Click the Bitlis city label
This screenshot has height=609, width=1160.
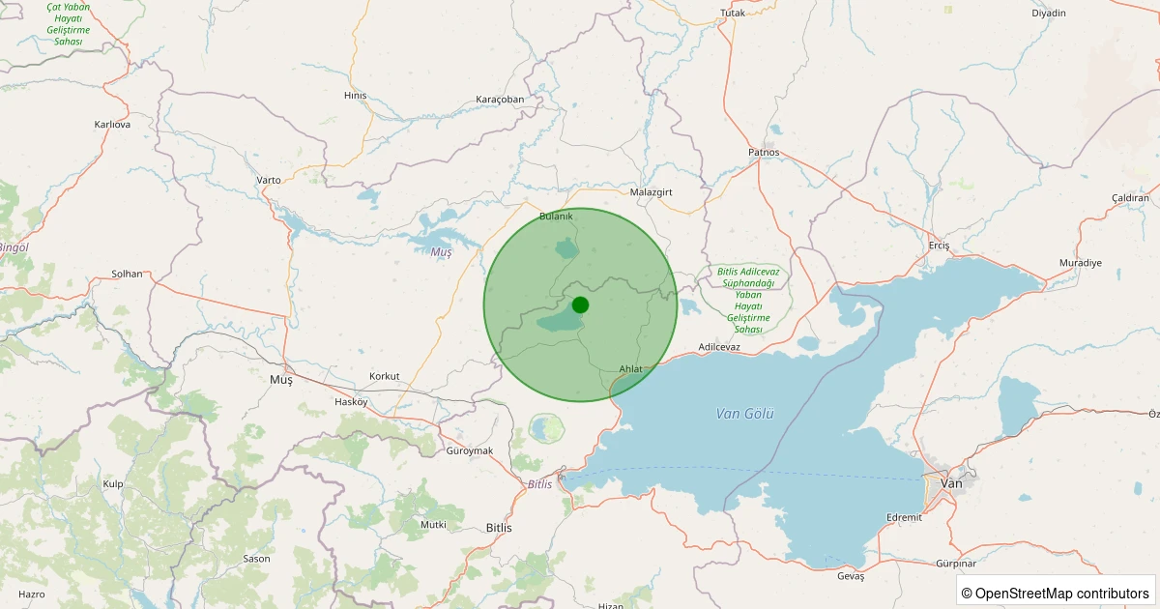click(498, 528)
